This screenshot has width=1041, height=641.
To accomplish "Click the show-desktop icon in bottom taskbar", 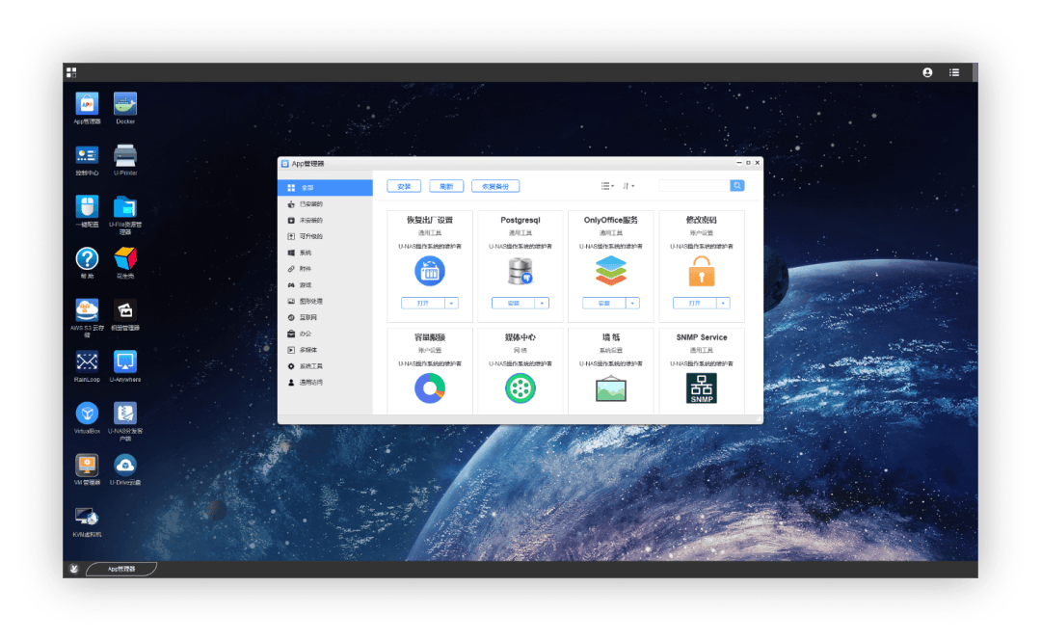I will click(73, 569).
